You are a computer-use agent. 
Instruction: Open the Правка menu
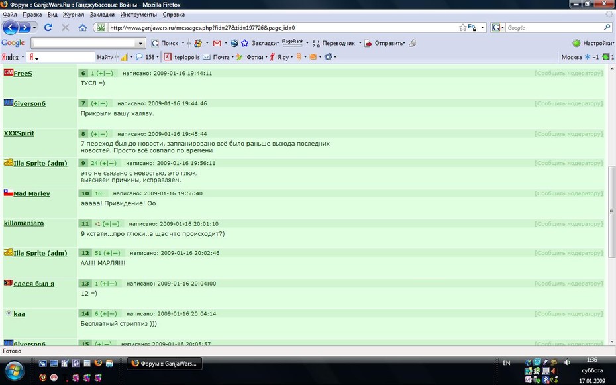pyautogui.click(x=32, y=15)
